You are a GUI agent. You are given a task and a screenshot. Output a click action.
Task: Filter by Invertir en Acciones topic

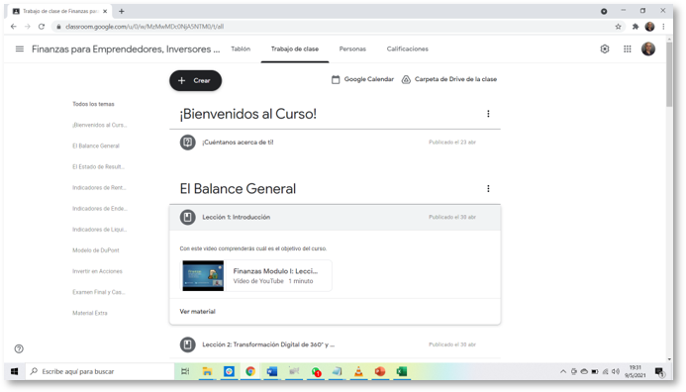[x=97, y=271]
